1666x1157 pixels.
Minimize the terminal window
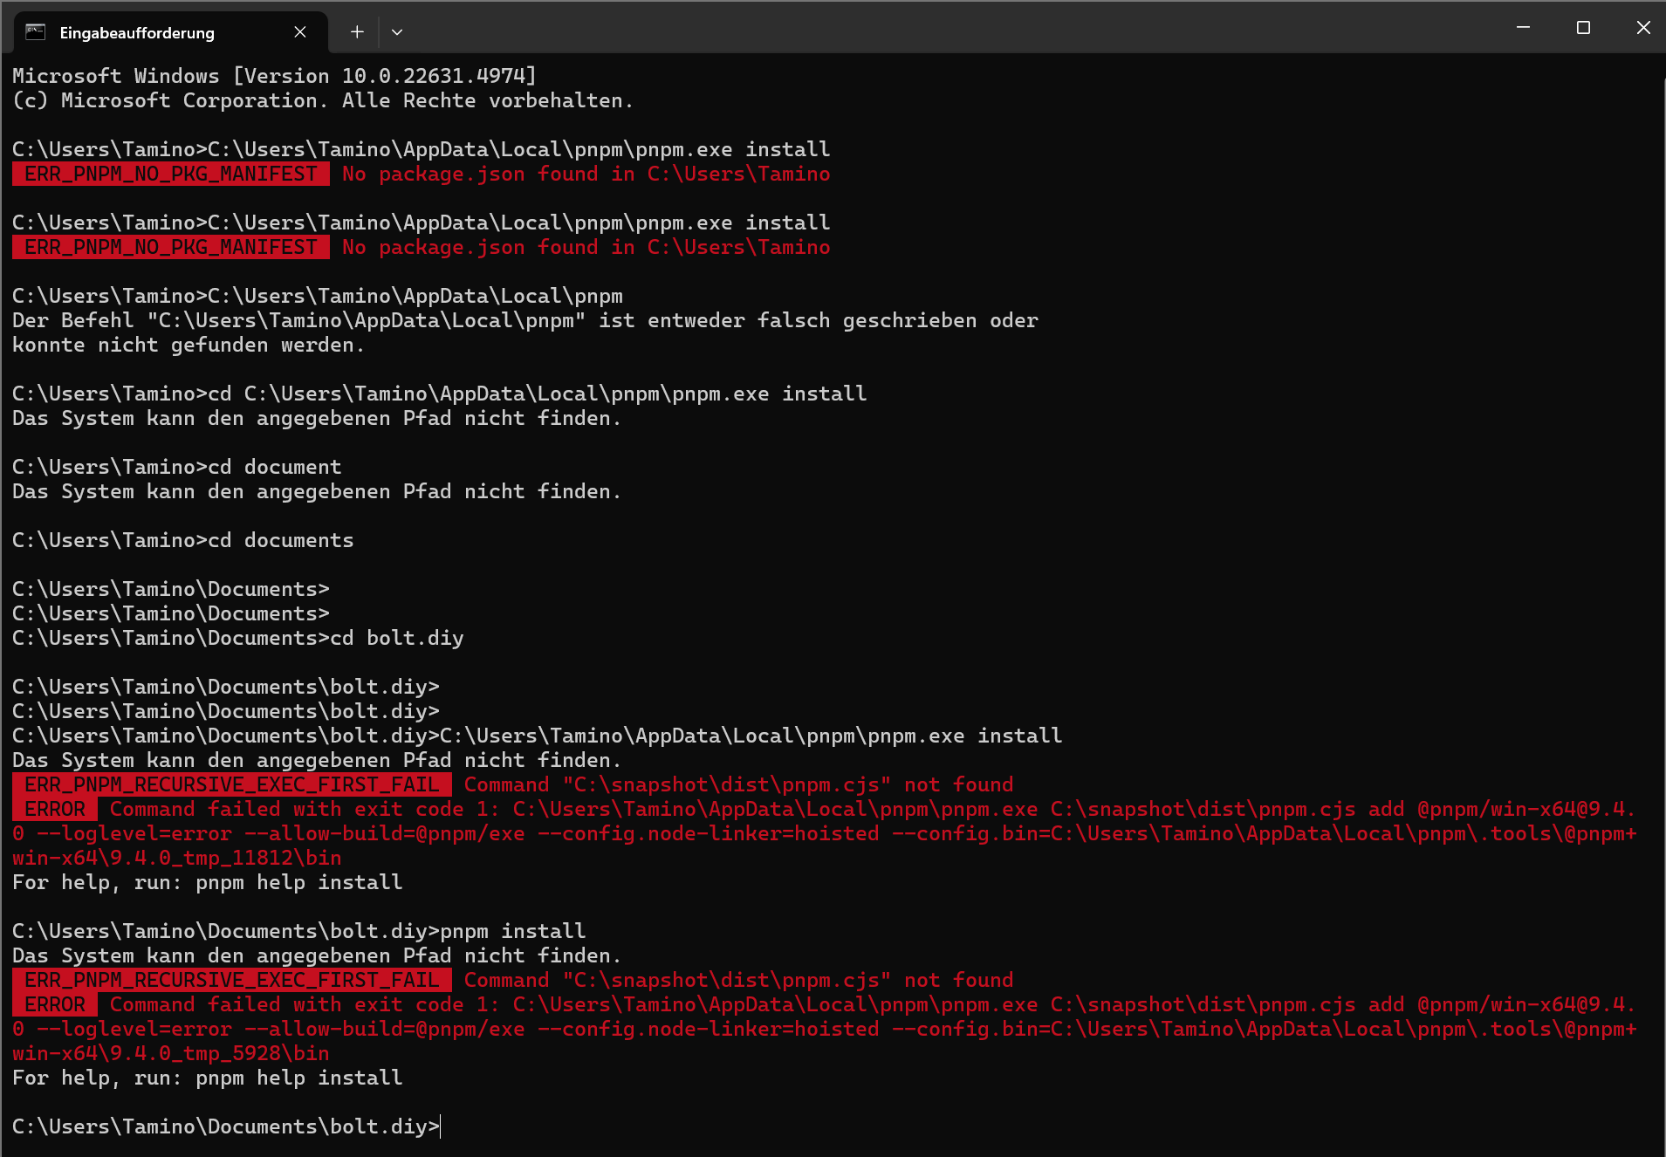1523,28
